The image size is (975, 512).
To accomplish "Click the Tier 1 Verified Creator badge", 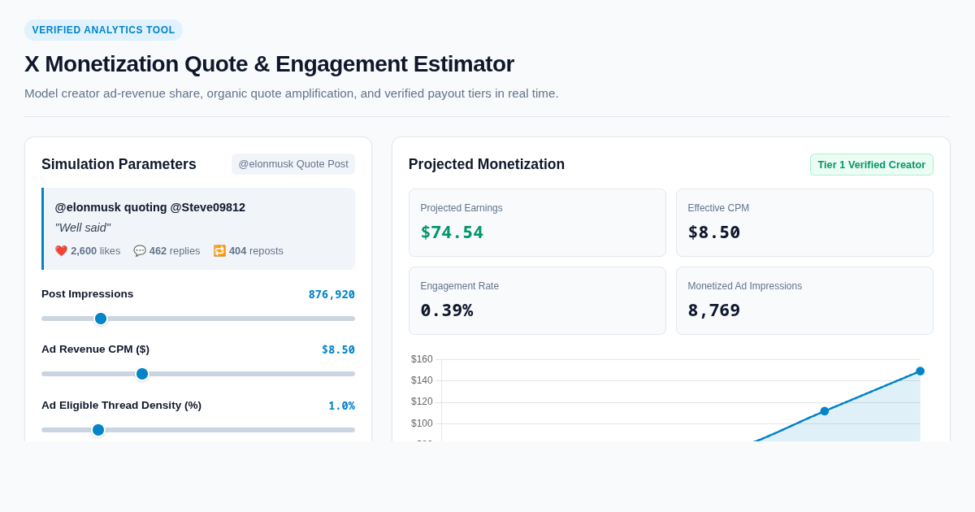I will coord(872,164).
